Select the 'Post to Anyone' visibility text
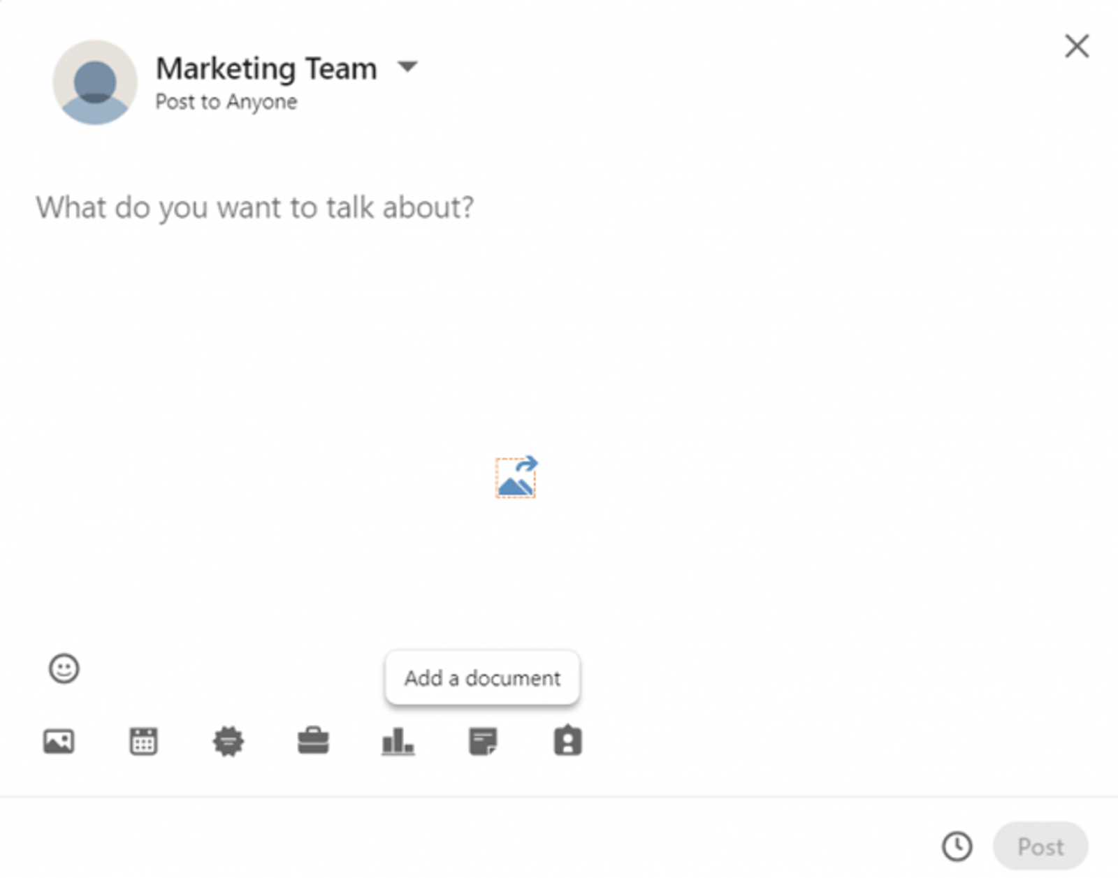1118x878 pixels. tap(226, 102)
